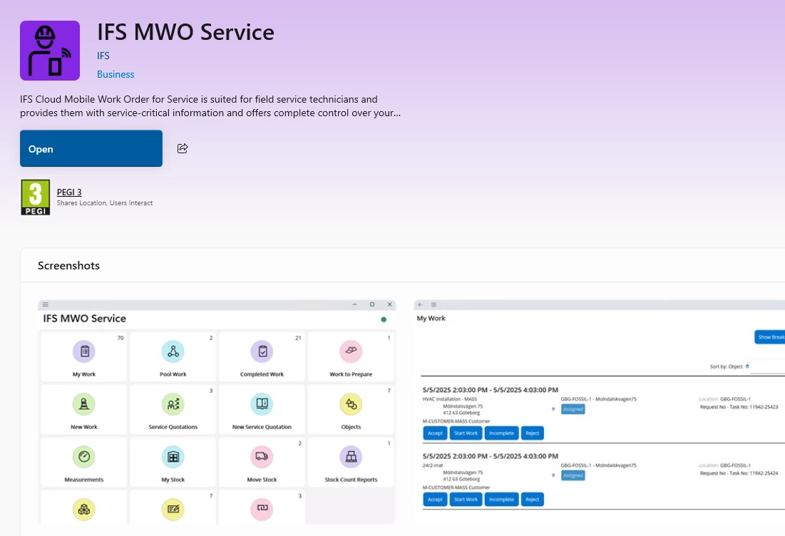Open the PEGI 3 rating link
Screen dimensions: 785x536
[69, 192]
